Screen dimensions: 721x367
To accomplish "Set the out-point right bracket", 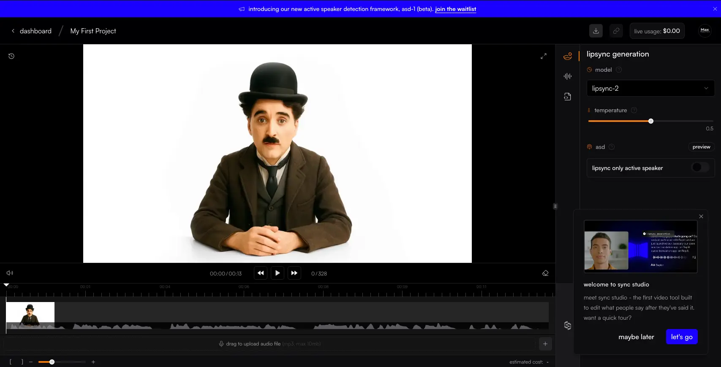I will tap(22, 362).
